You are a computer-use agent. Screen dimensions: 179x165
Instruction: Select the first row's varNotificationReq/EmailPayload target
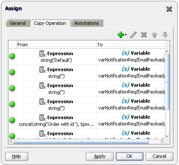point(131,60)
